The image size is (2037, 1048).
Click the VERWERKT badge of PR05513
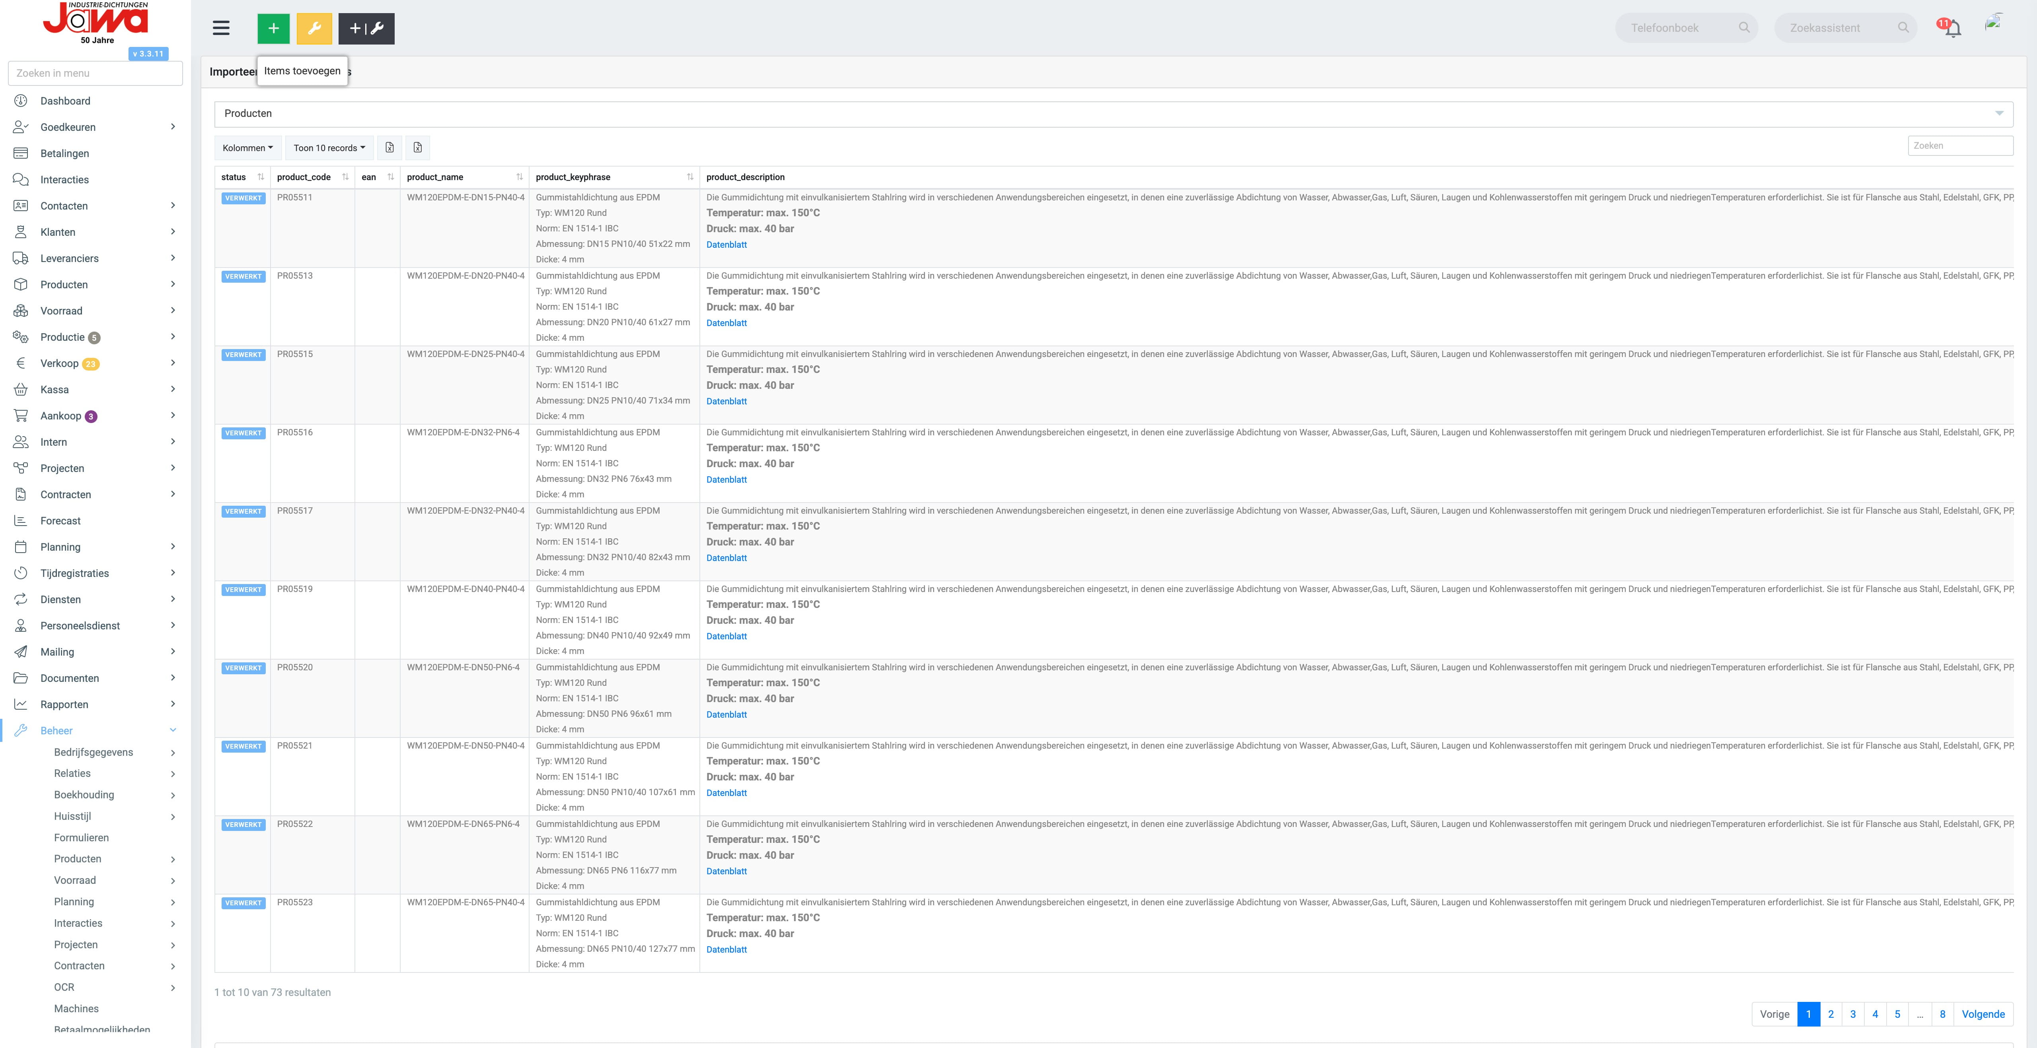click(x=243, y=277)
